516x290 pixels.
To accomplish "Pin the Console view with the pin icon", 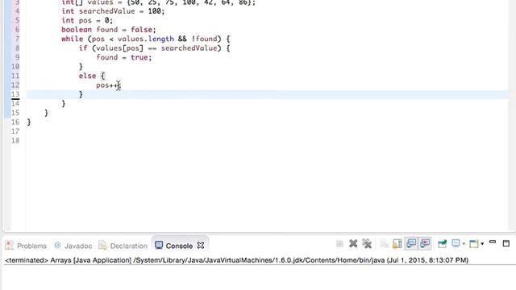I will click(443, 243).
